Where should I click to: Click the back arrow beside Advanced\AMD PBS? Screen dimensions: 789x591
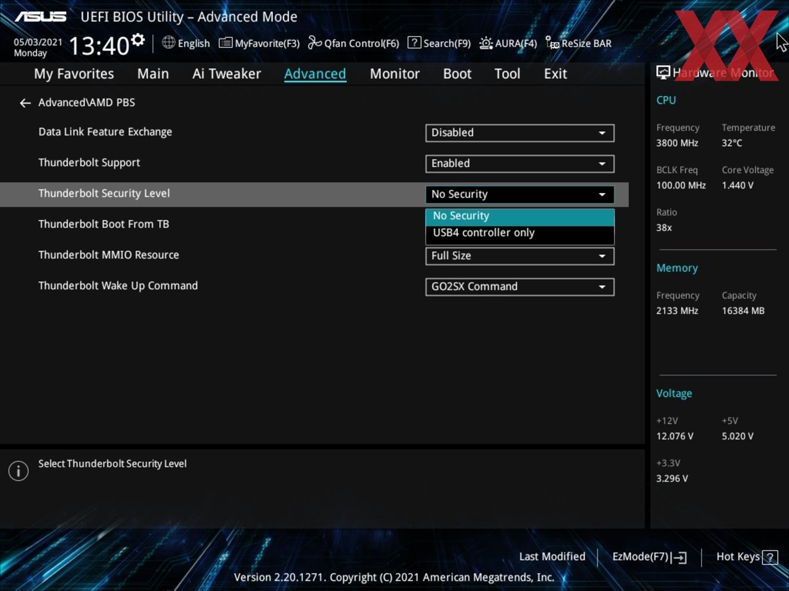point(25,103)
